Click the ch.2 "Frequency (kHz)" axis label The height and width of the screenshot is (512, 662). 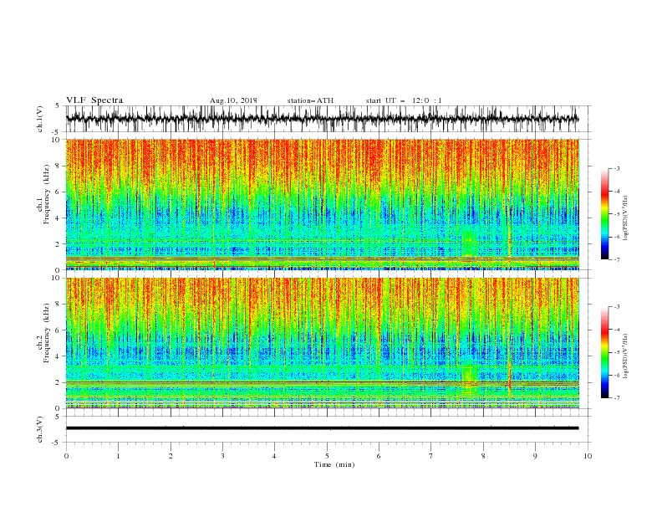click(x=47, y=332)
